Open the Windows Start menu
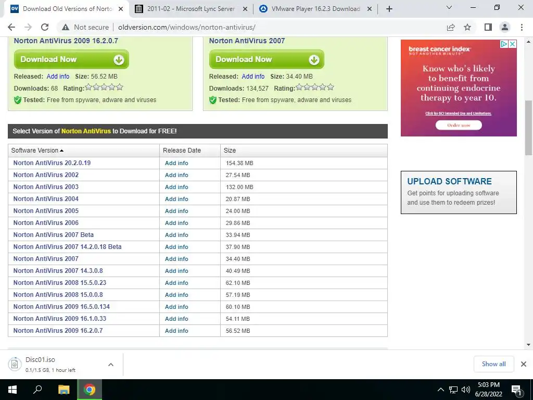 click(x=12, y=390)
